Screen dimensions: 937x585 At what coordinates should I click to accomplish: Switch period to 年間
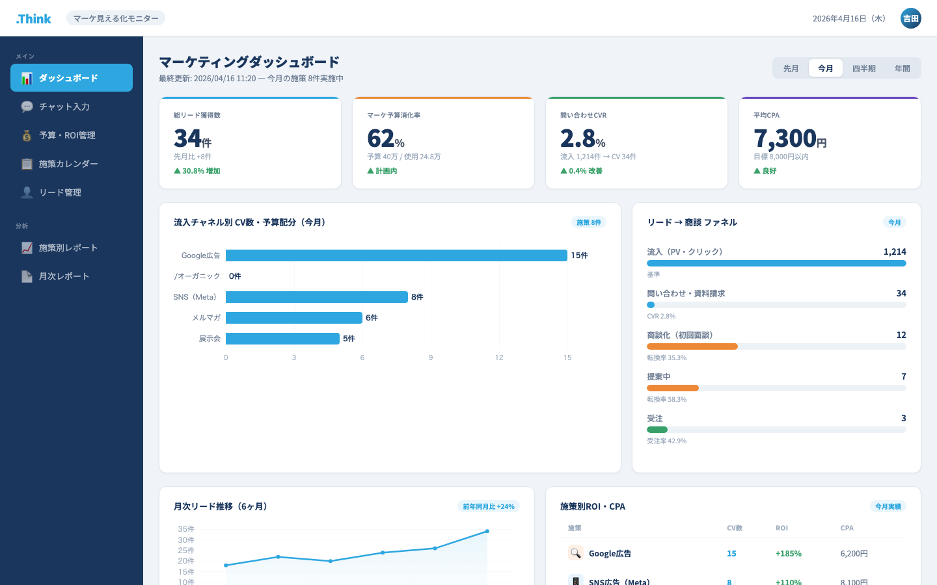pos(902,68)
